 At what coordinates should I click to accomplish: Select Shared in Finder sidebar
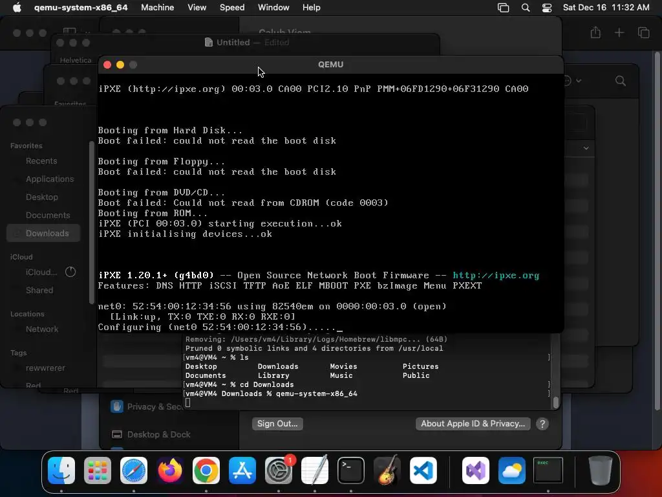coord(39,290)
